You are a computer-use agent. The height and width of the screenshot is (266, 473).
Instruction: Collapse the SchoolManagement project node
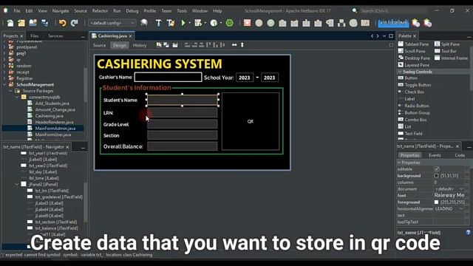[x=4, y=85]
